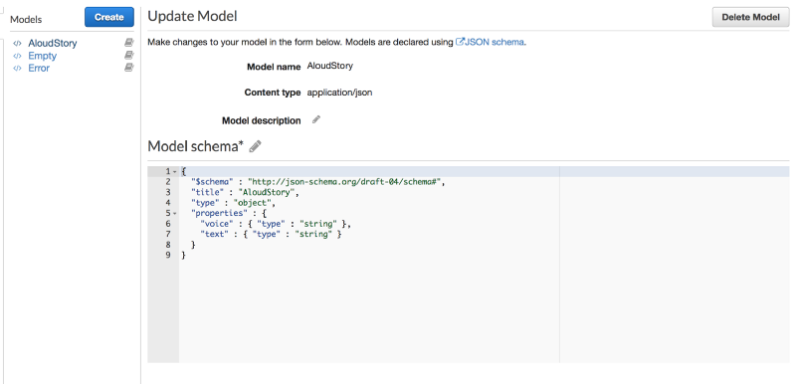
Task: Click the code icon before AloudStory
Action: point(17,43)
